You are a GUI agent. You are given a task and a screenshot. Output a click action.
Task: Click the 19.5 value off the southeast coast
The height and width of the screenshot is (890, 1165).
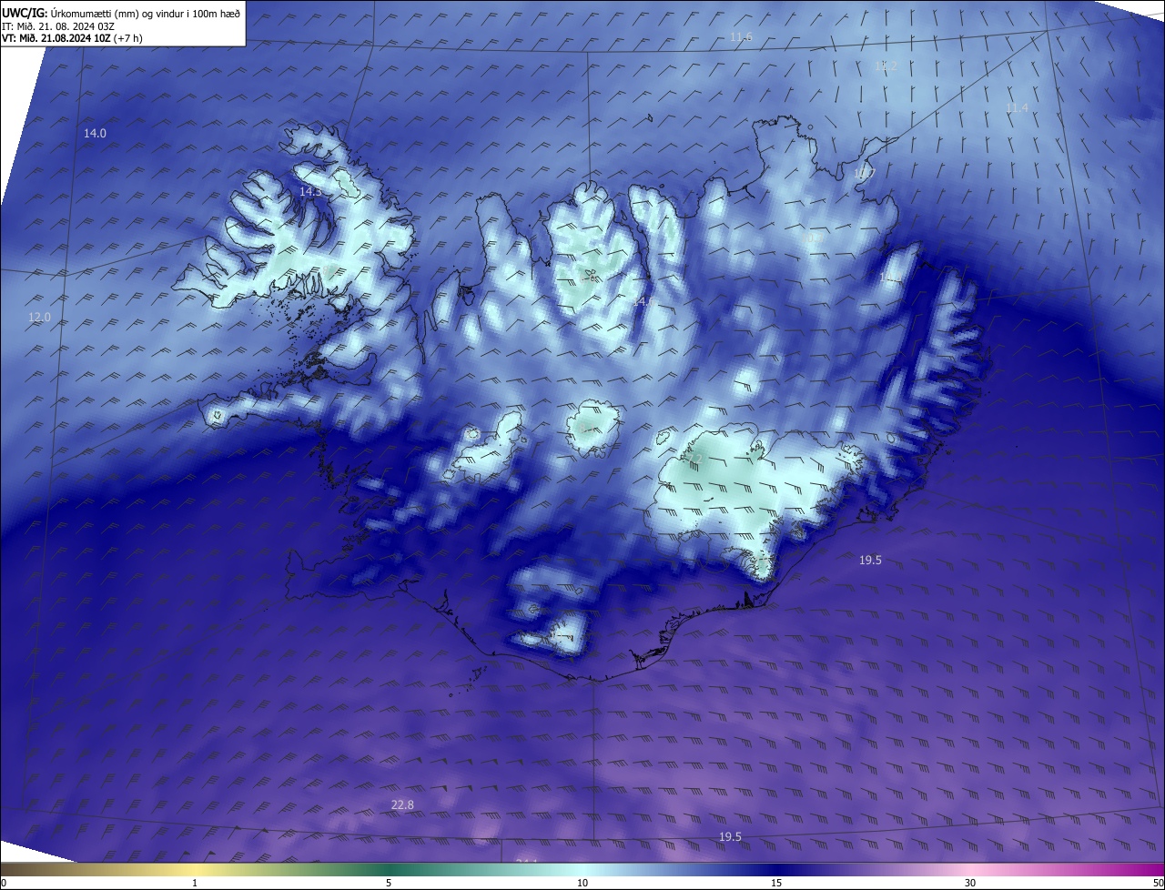[870, 561]
